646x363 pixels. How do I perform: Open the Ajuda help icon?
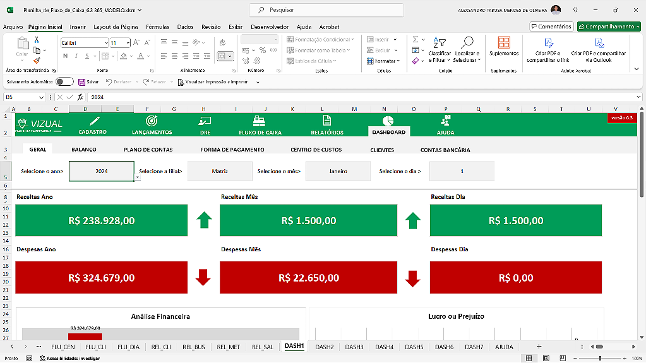tap(445, 121)
